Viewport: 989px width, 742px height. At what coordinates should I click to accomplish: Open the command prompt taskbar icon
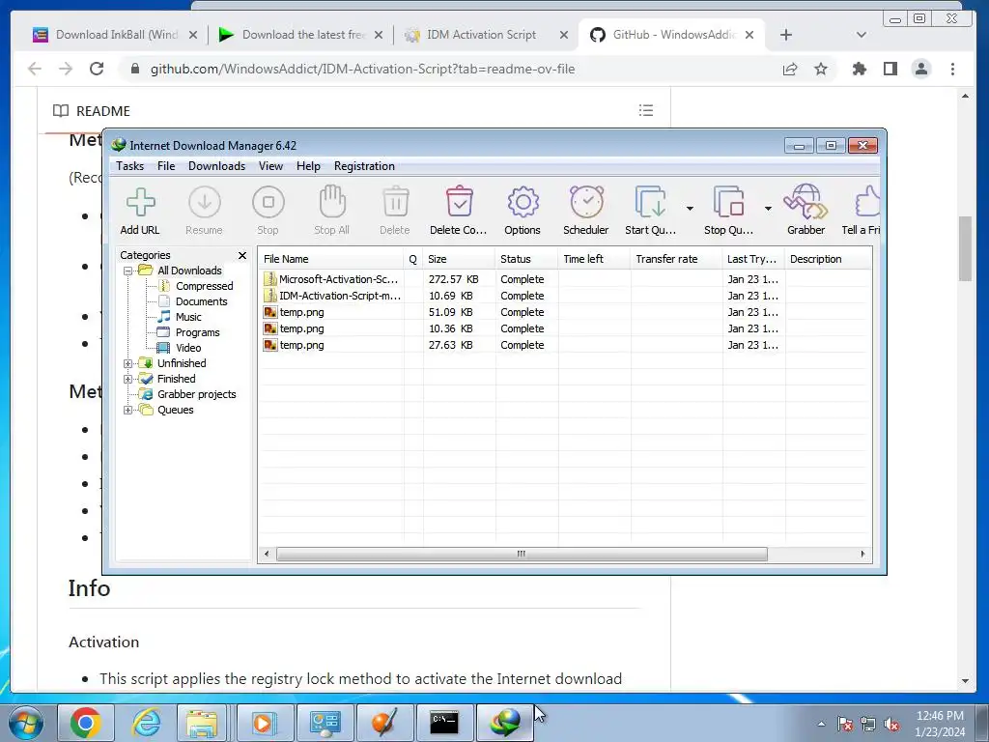(444, 723)
